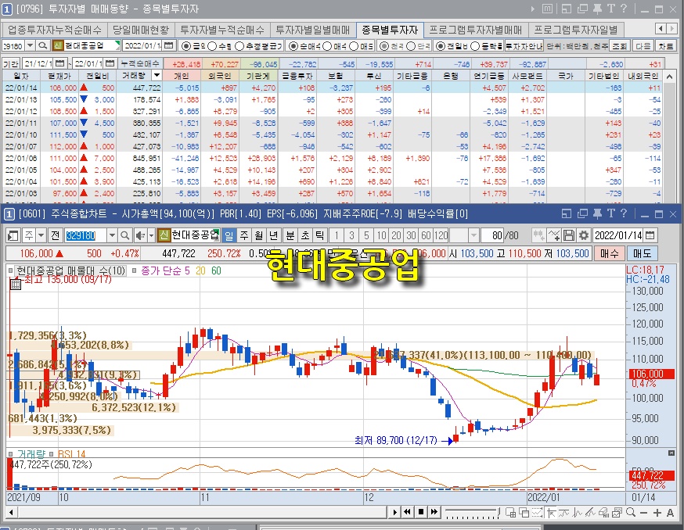Viewport: 684px width, 530px height.
Task: Select the 등락률 radio button
Action: click(475, 46)
